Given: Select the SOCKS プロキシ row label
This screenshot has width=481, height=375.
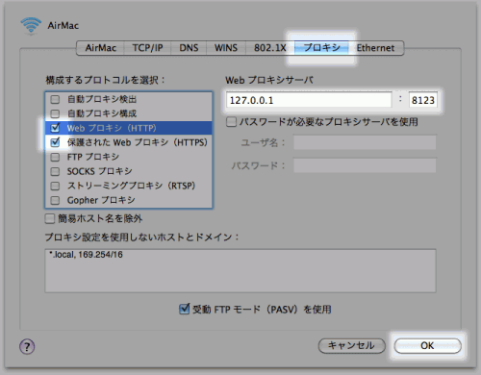Looking at the screenshot, I should pos(99,171).
